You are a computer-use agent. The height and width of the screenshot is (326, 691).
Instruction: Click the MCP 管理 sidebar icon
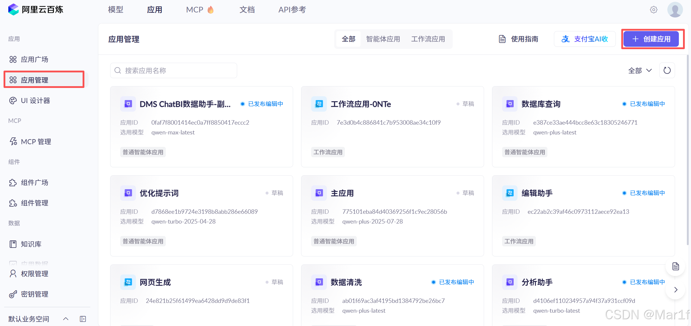click(x=13, y=142)
